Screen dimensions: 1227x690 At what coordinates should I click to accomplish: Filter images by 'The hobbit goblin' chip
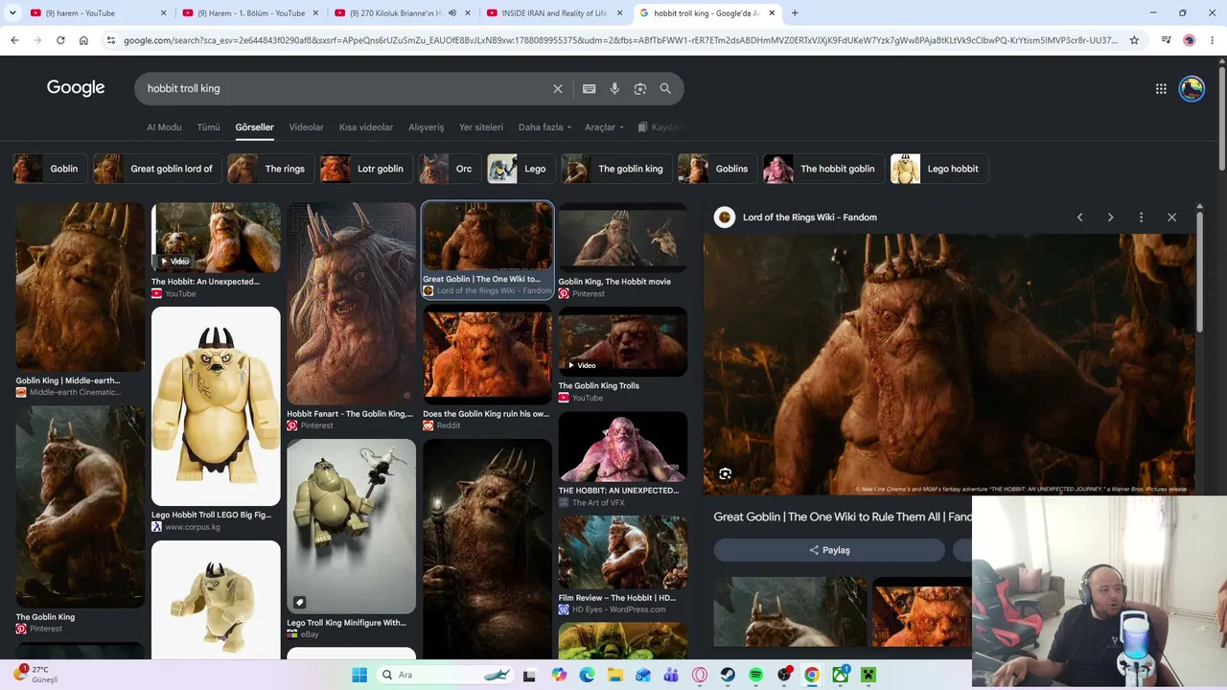coord(824,169)
